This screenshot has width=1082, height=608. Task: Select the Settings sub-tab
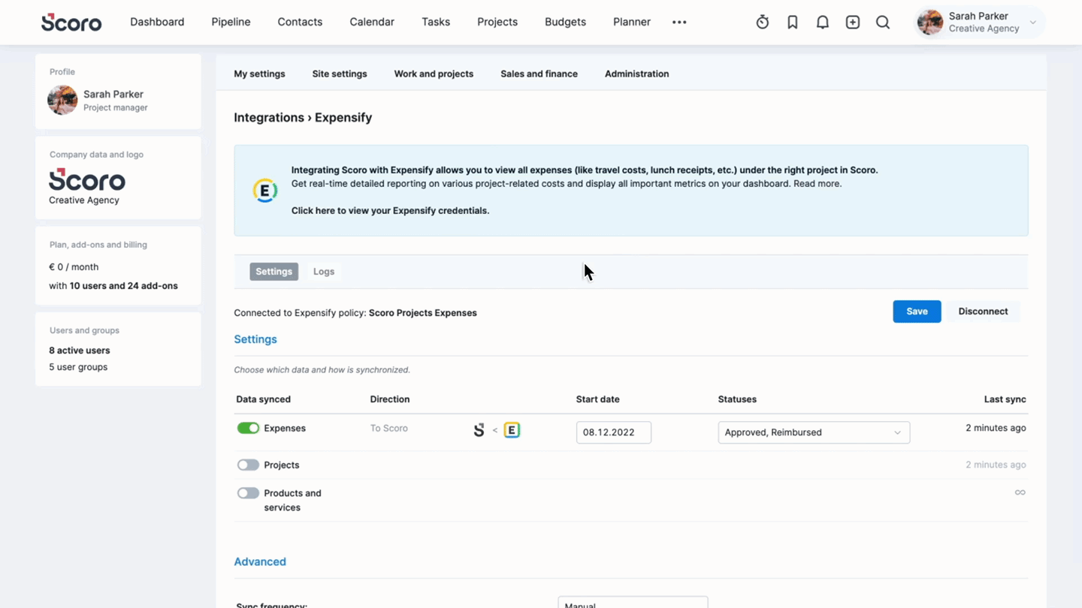pyautogui.click(x=274, y=272)
